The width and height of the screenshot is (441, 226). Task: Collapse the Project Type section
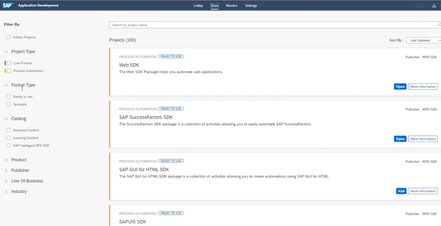(x=6, y=51)
